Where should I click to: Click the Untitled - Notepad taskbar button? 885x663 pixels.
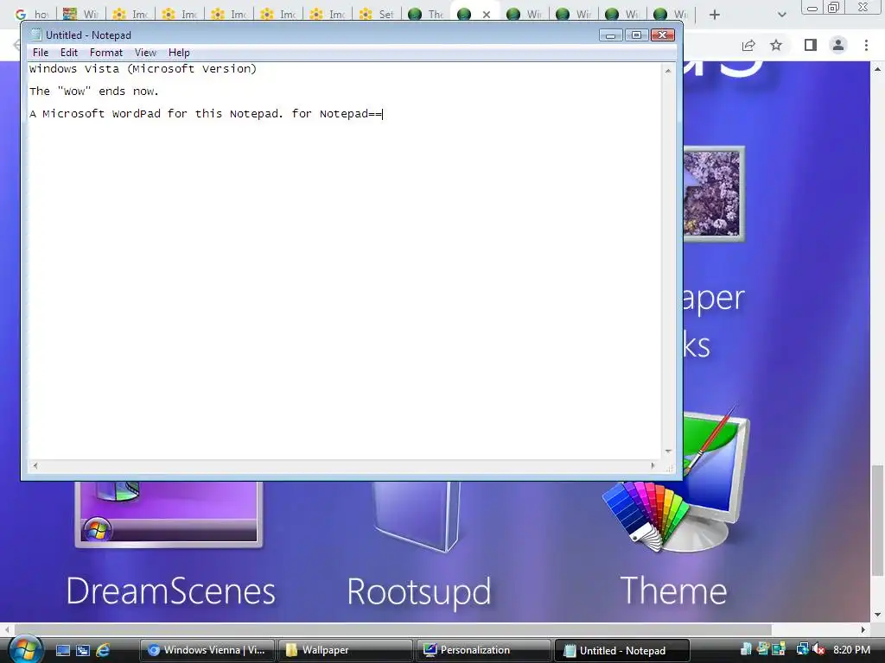pyautogui.click(x=622, y=650)
